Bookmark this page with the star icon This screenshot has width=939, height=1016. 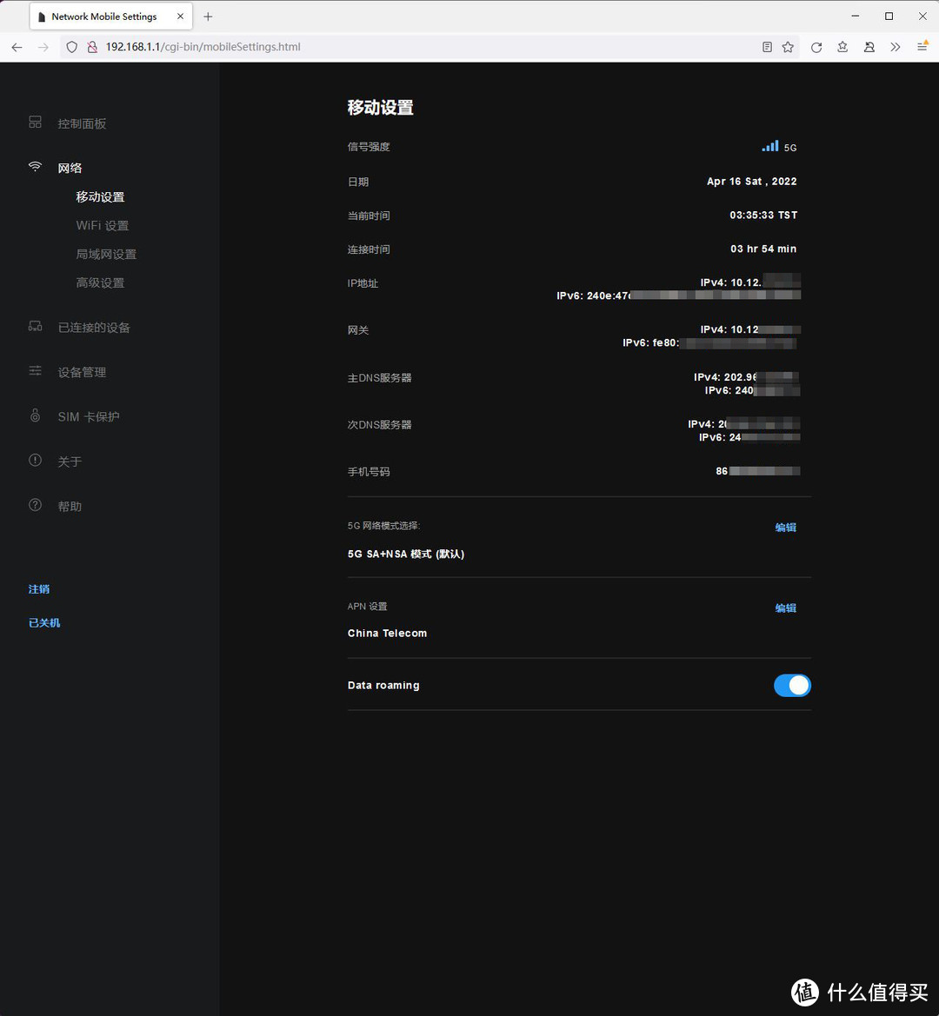point(788,47)
